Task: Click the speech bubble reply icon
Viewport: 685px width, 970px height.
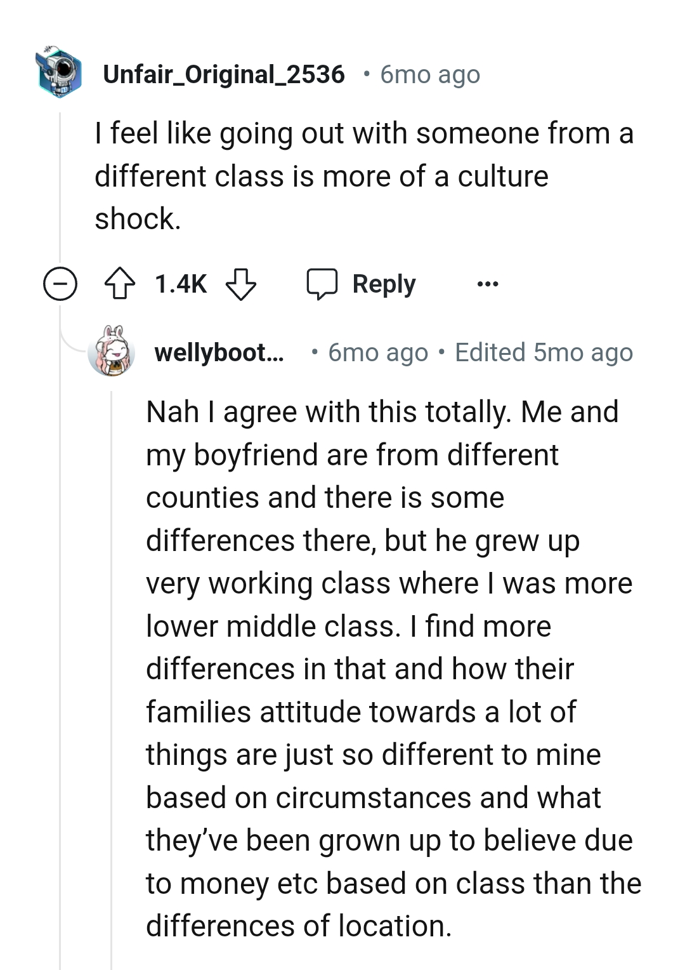Action: click(322, 284)
